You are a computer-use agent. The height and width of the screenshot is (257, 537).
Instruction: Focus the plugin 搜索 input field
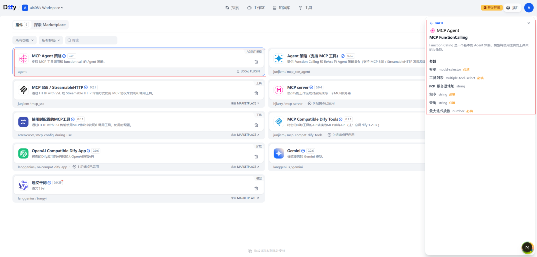tap(91, 40)
